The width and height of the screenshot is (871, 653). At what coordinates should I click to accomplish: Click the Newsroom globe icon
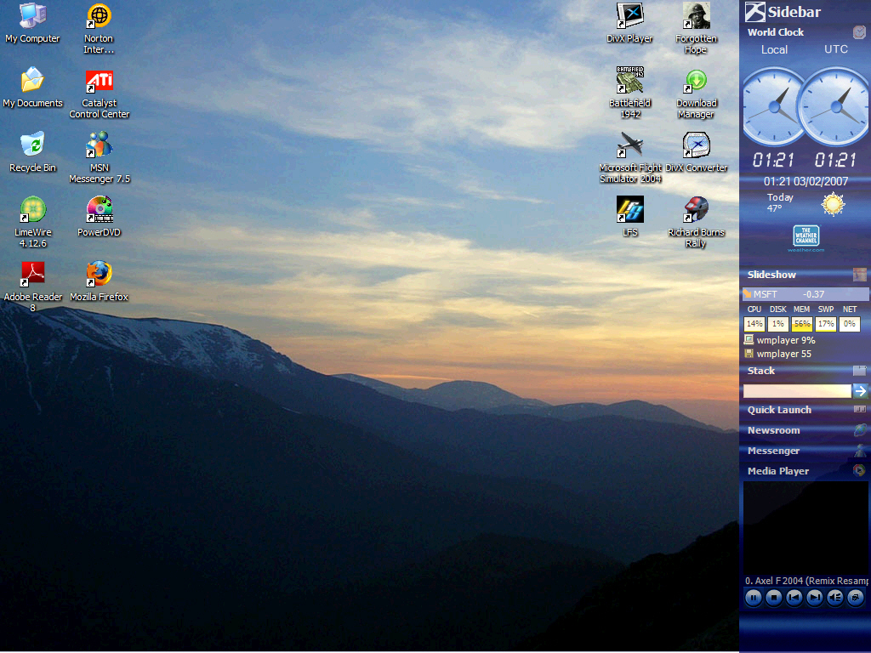pos(859,429)
